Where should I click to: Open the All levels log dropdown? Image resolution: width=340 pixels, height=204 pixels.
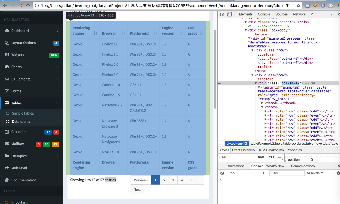(x=315, y=173)
